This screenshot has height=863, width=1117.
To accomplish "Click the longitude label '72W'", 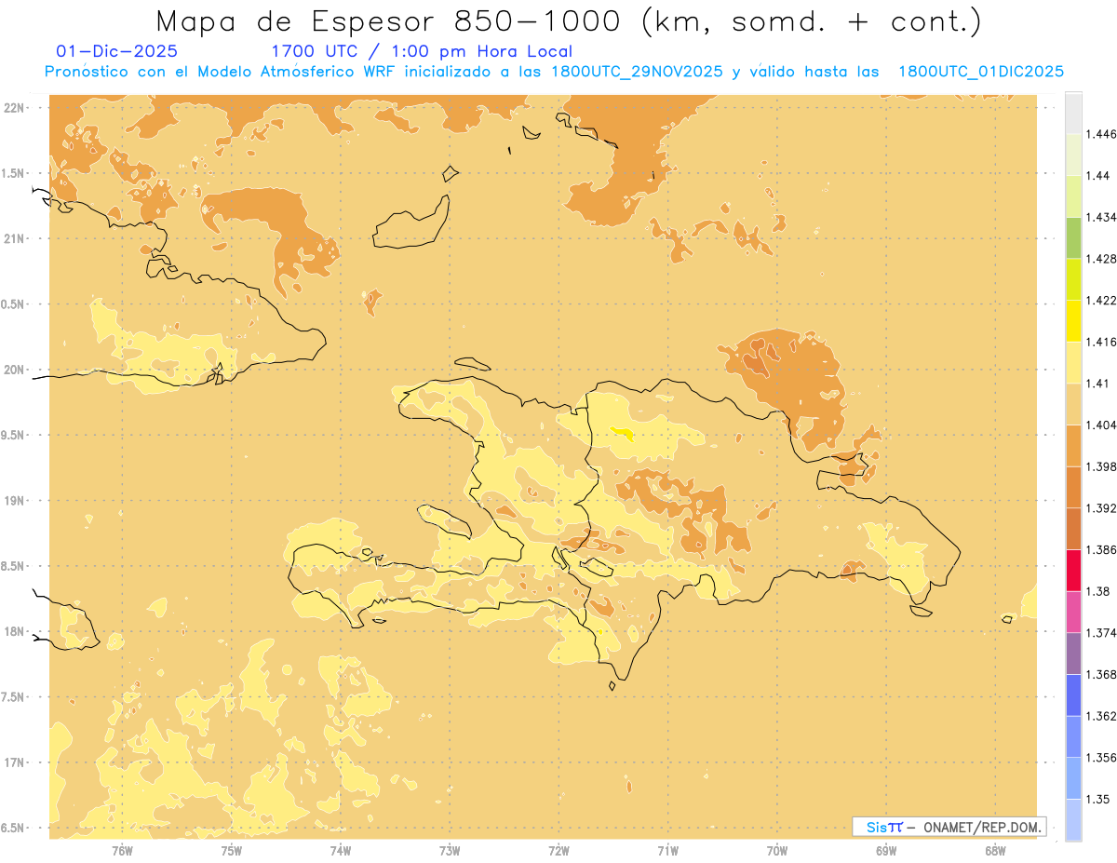I will [559, 851].
